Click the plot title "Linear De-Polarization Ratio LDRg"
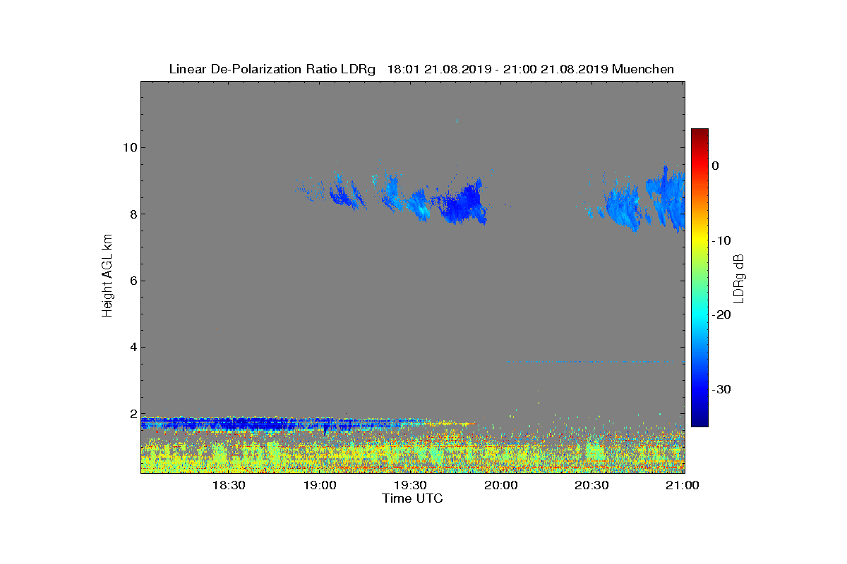This screenshot has height=564, width=847. [x=272, y=69]
